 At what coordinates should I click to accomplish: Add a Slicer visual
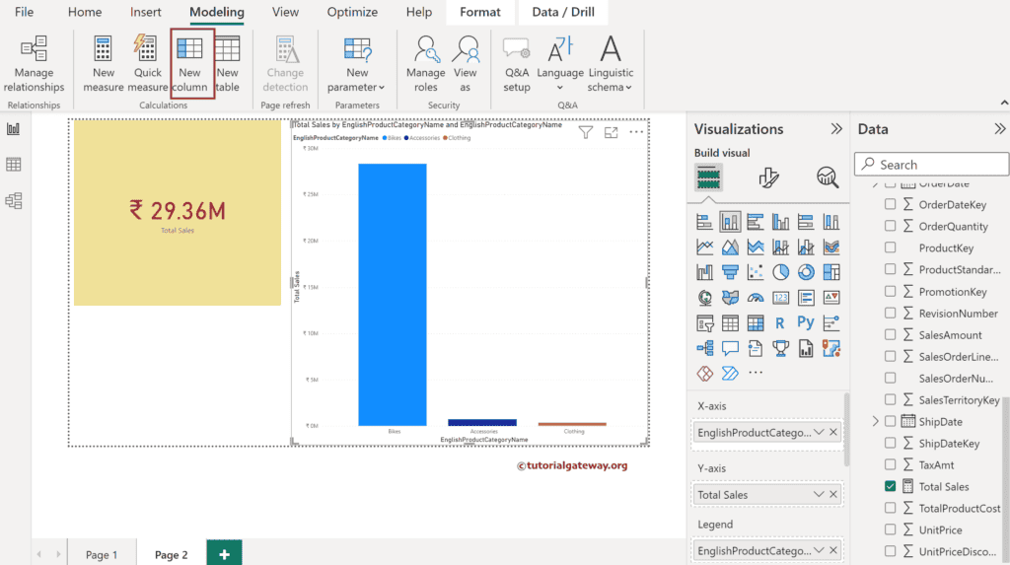[x=704, y=322]
